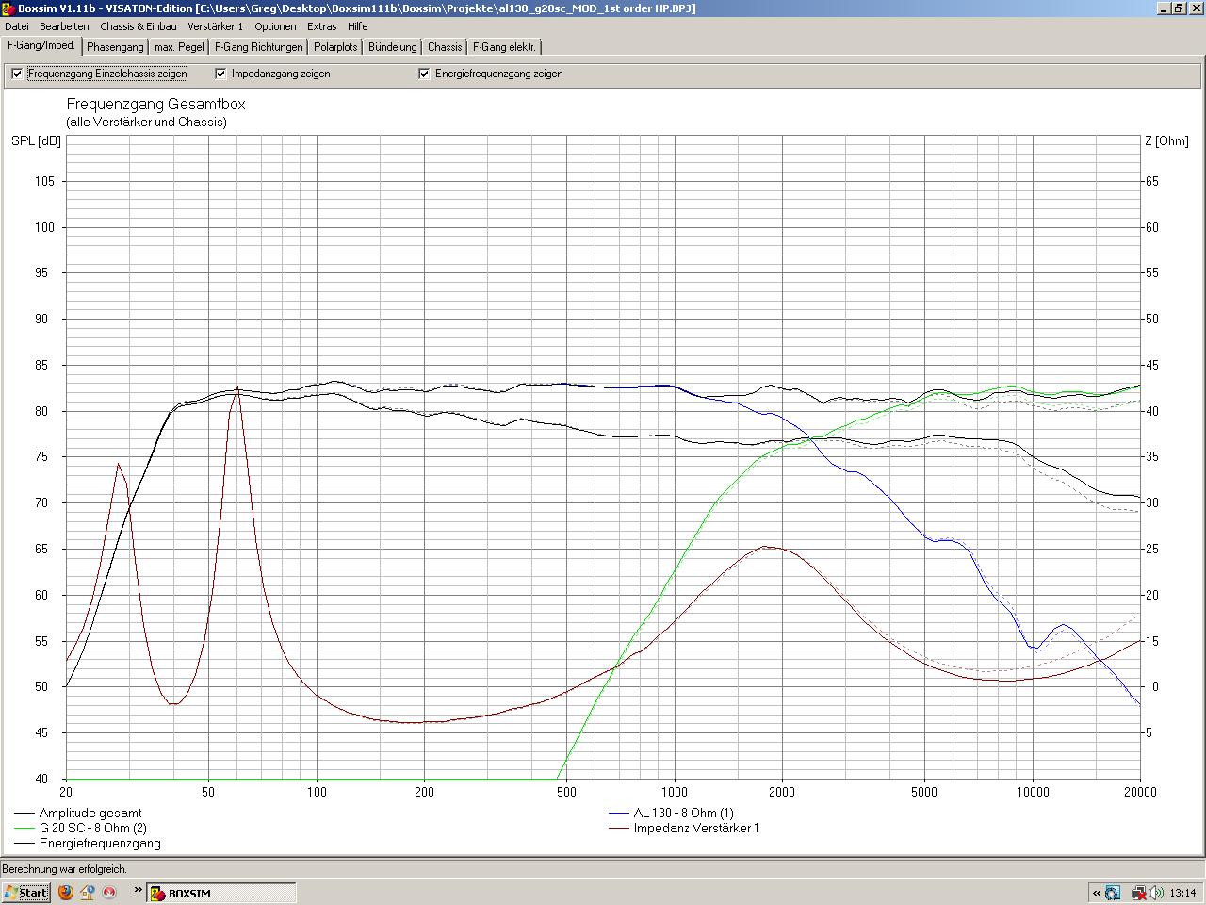Expand hidden quick launch icons chevron

tap(138, 889)
